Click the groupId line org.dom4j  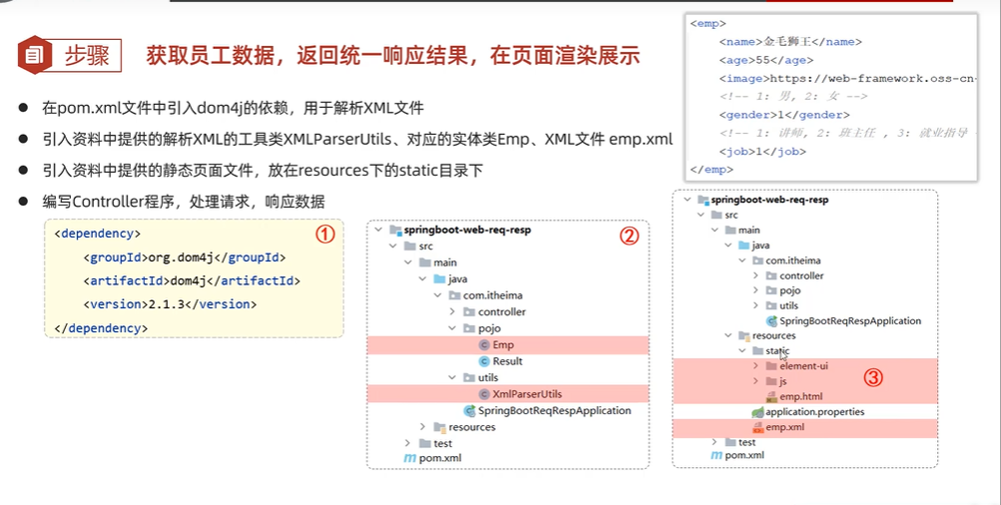point(185,257)
